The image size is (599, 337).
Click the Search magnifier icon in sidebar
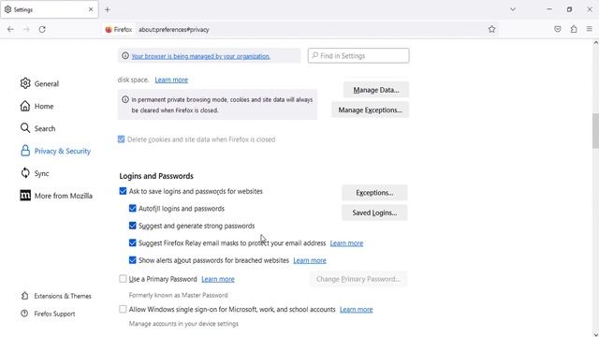[25, 128]
